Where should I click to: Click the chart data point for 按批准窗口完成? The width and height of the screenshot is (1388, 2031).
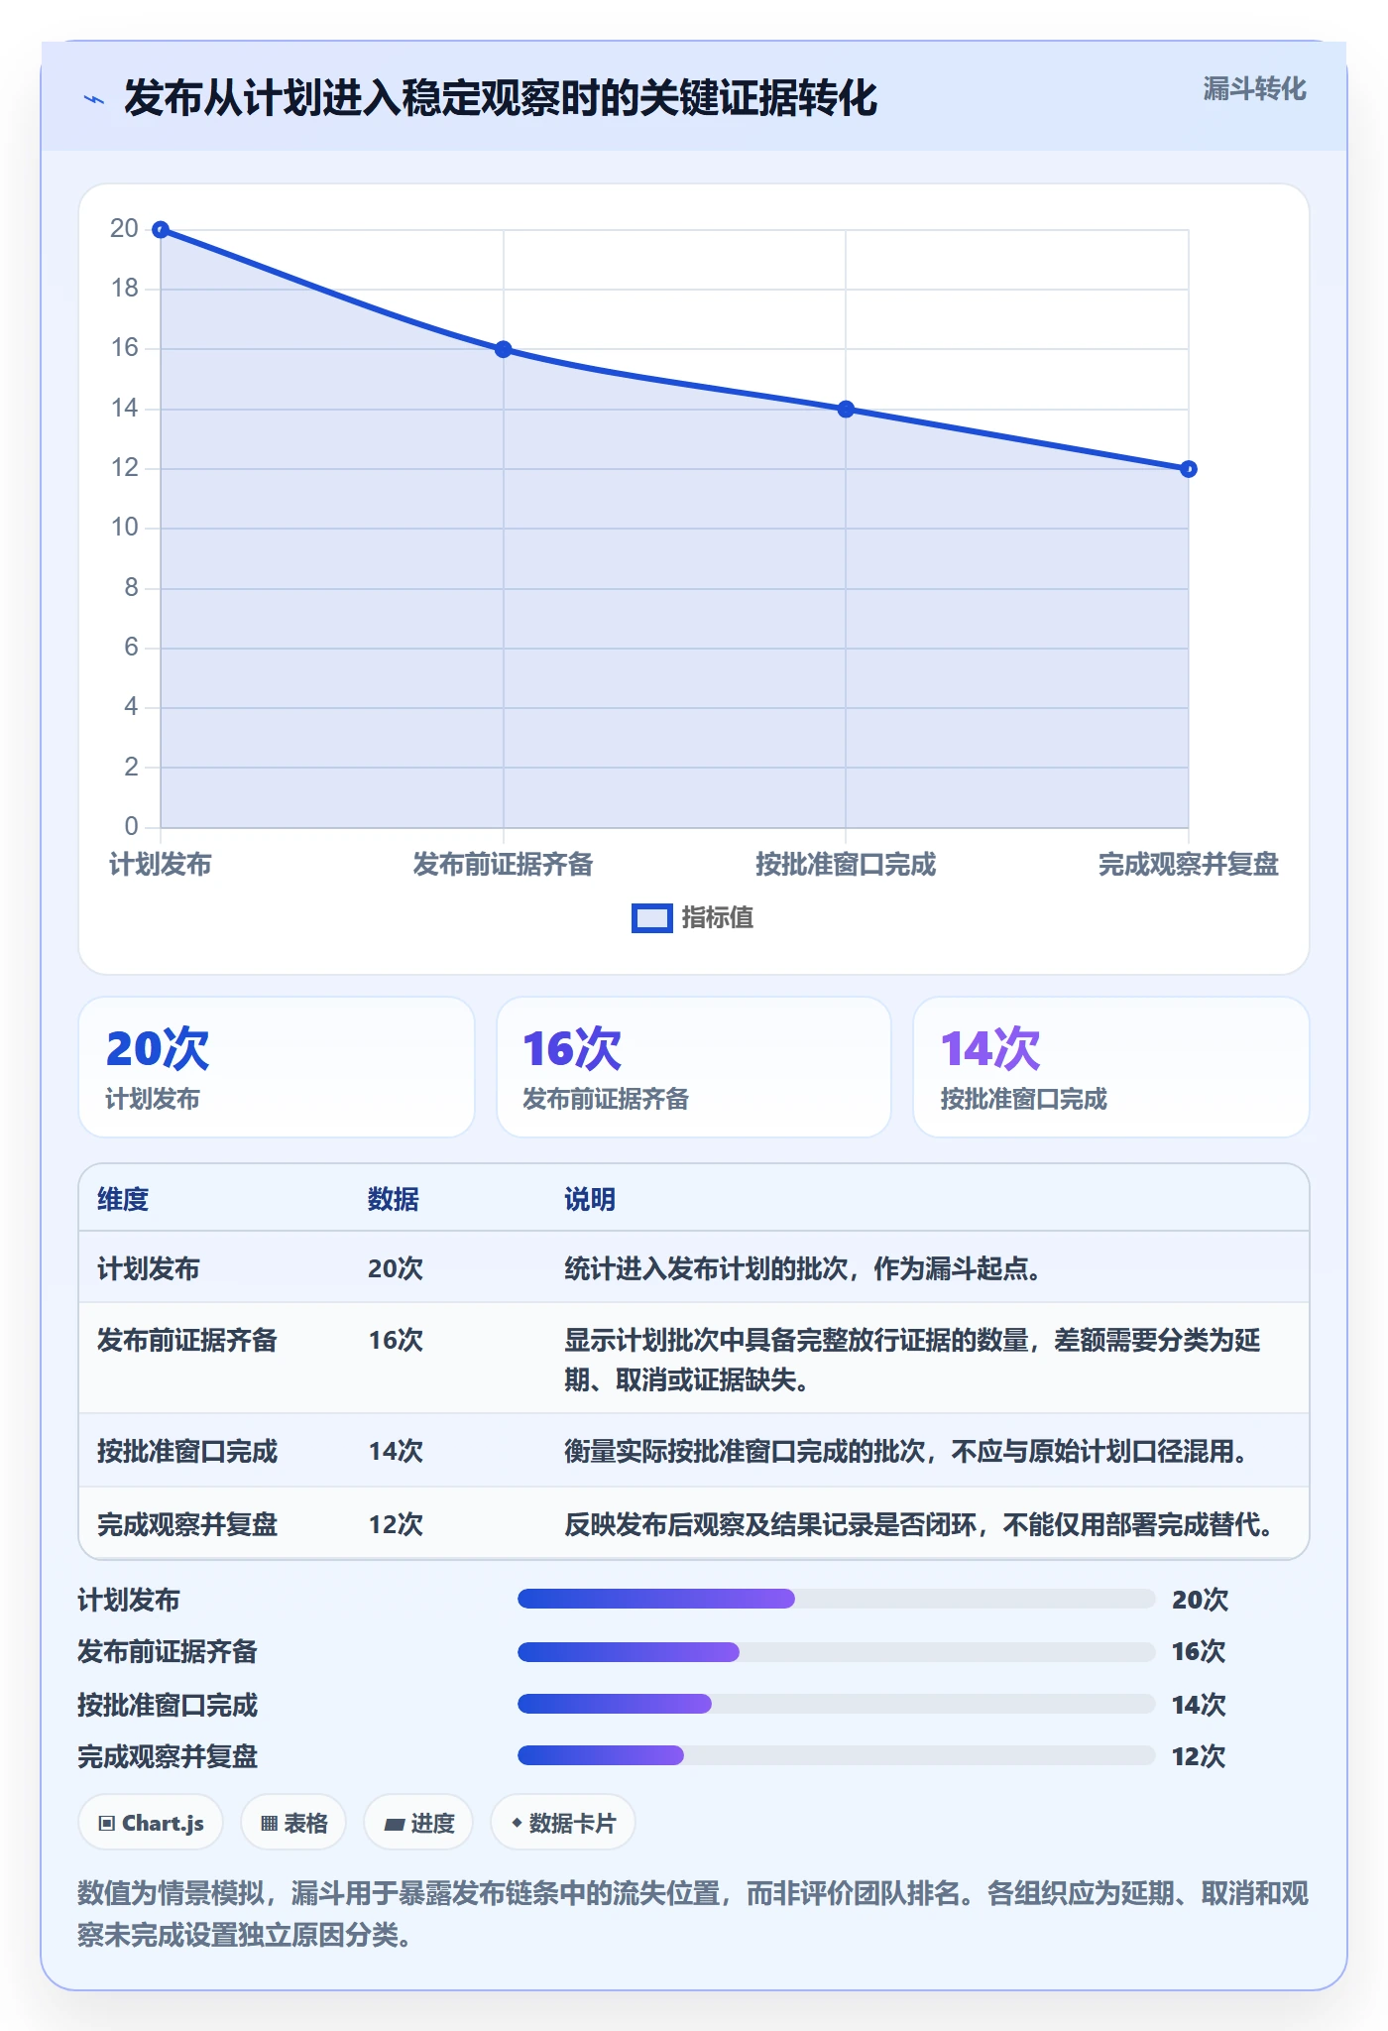coord(846,409)
